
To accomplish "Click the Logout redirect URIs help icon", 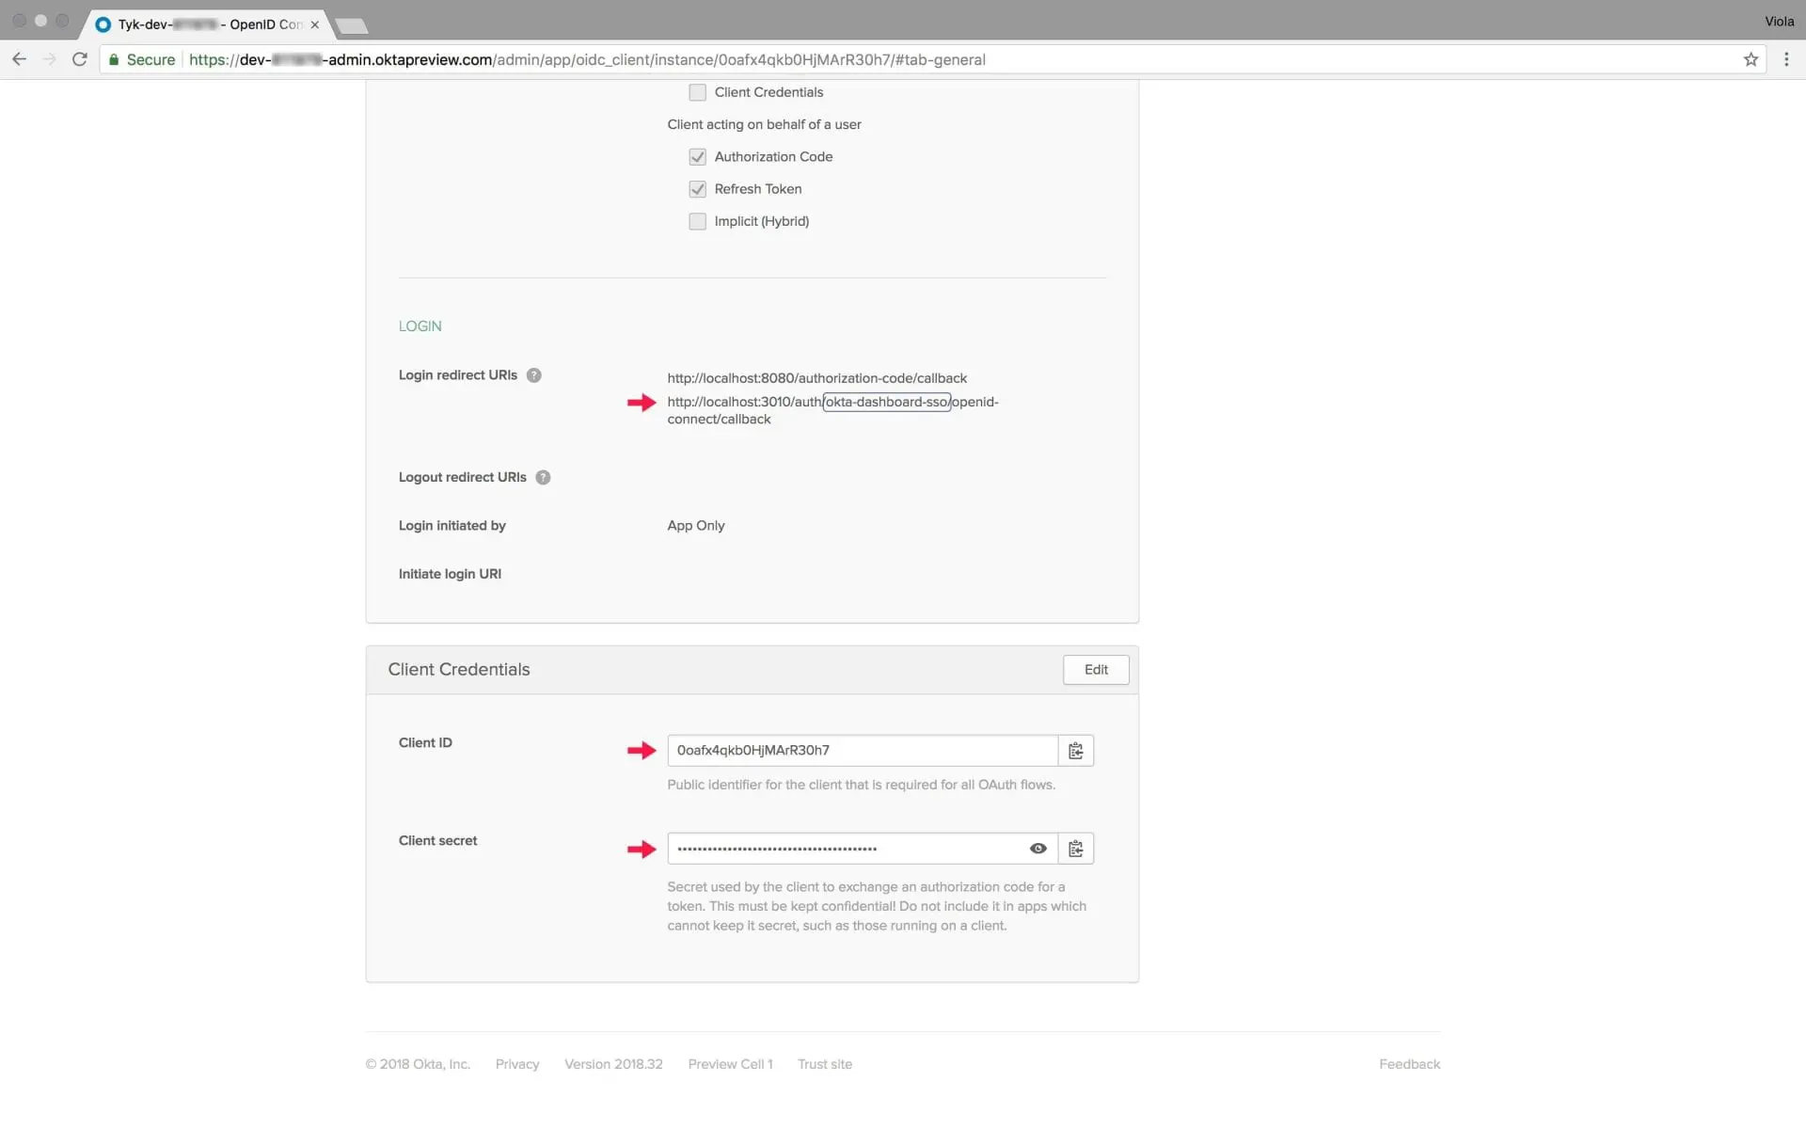I will click(x=542, y=476).
